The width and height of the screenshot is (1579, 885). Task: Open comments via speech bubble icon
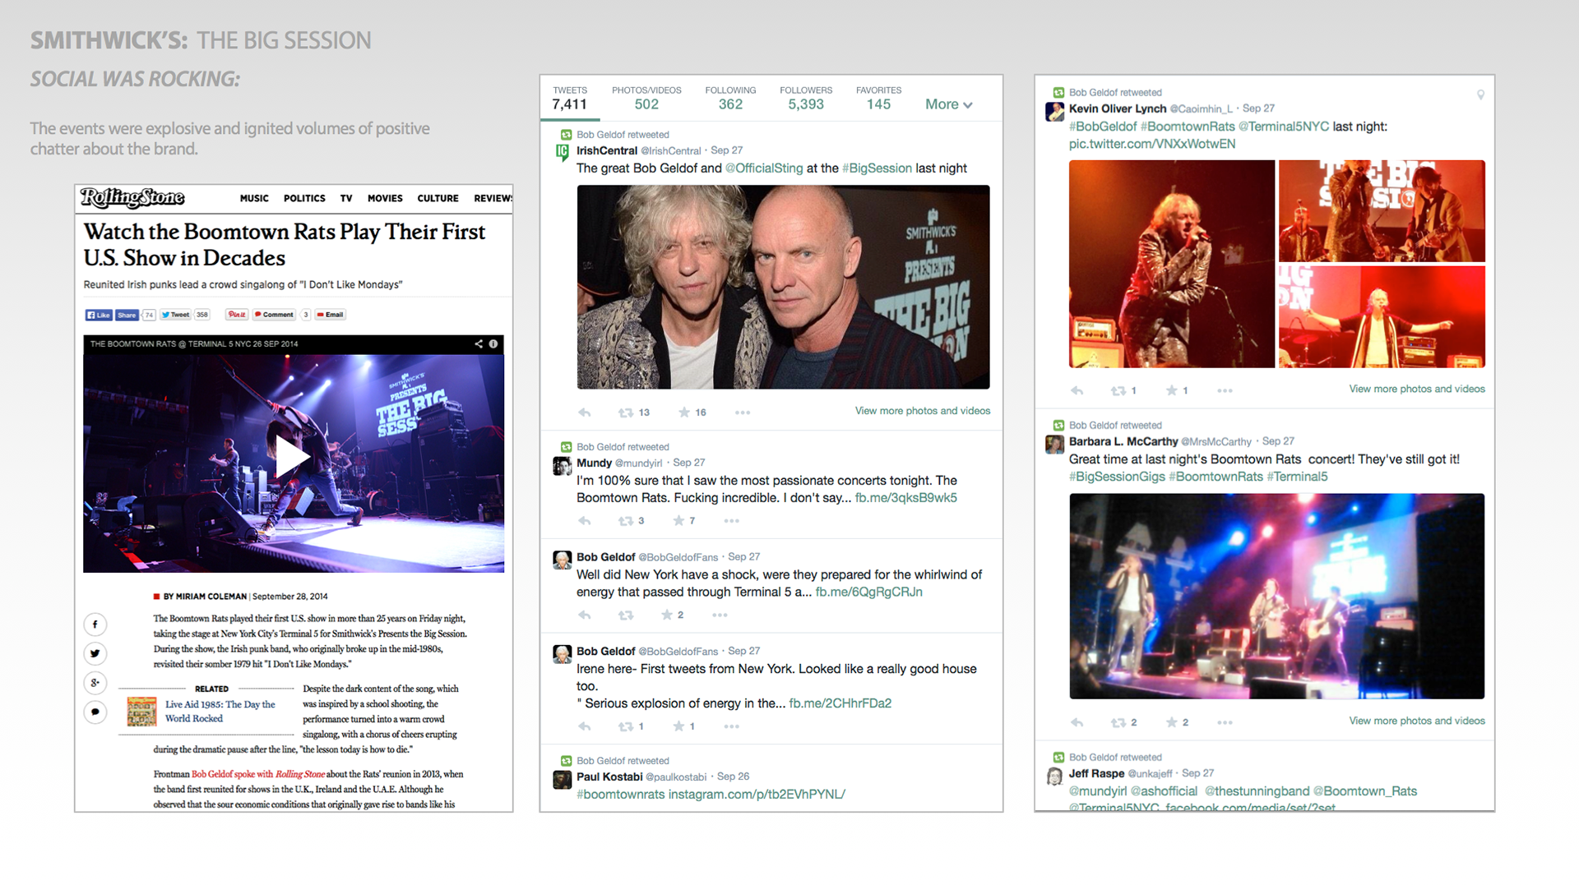coord(95,712)
